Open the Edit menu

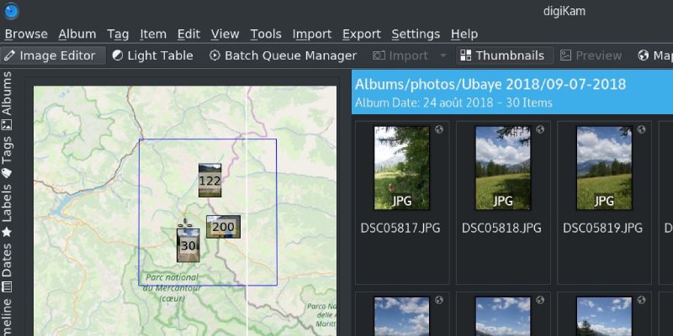[188, 34]
